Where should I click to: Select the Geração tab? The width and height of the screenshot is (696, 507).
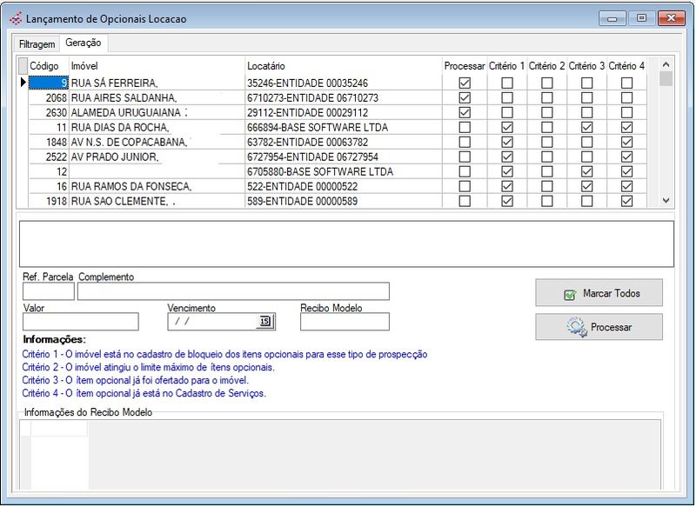[83, 43]
